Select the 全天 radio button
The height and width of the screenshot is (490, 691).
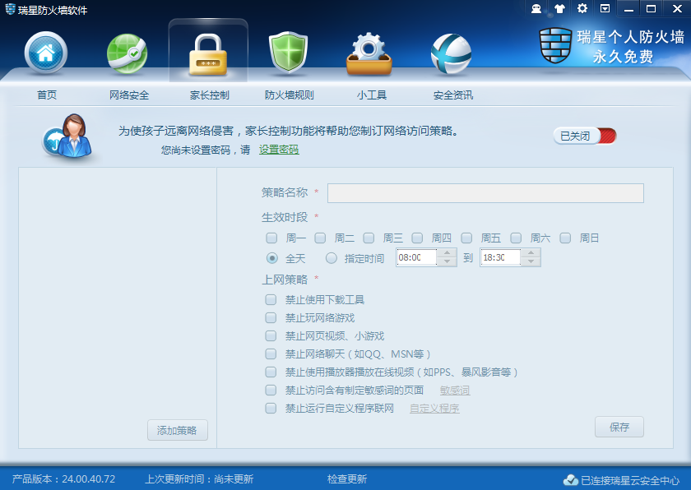[272, 258]
